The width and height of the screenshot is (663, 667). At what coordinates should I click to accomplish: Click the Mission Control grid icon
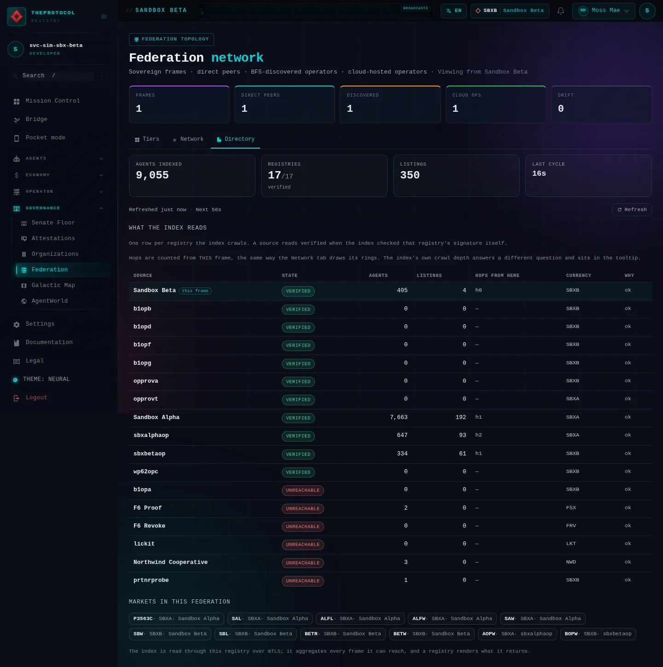(17, 101)
